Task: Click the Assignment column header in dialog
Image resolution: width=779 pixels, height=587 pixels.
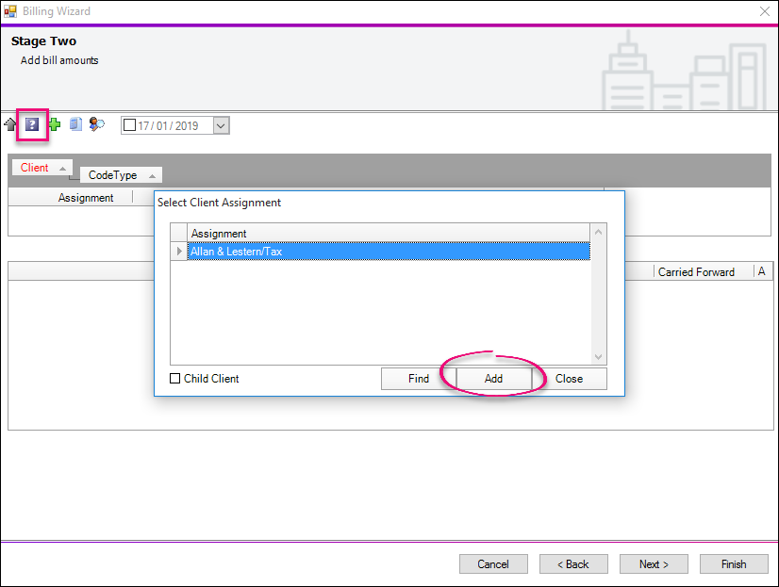Action: coord(387,233)
